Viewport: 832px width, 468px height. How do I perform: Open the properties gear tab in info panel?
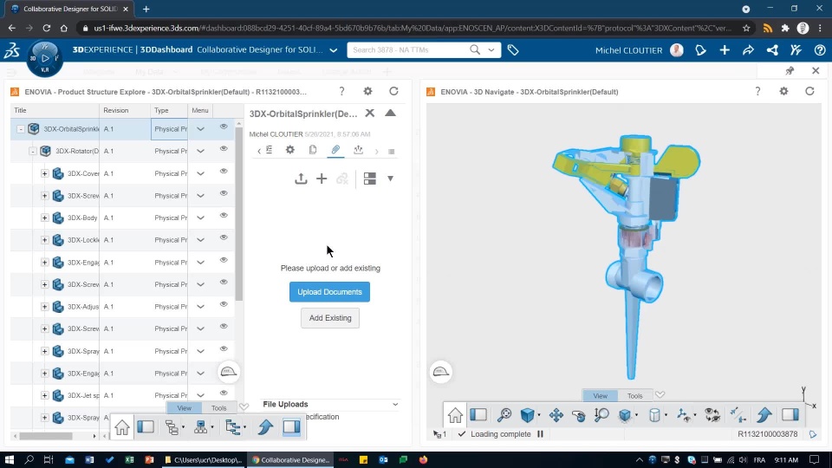pos(290,150)
